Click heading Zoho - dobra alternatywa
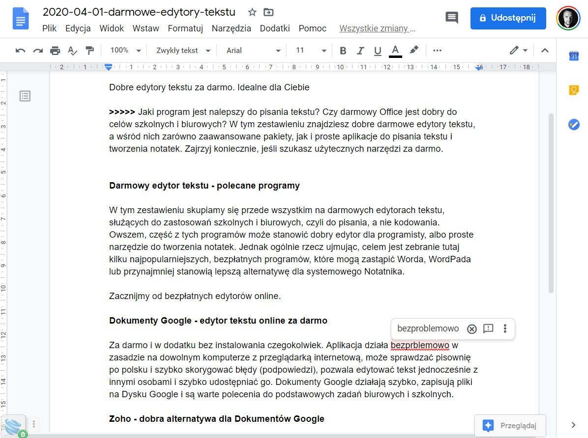 pyautogui.click(x=216, y=419)
